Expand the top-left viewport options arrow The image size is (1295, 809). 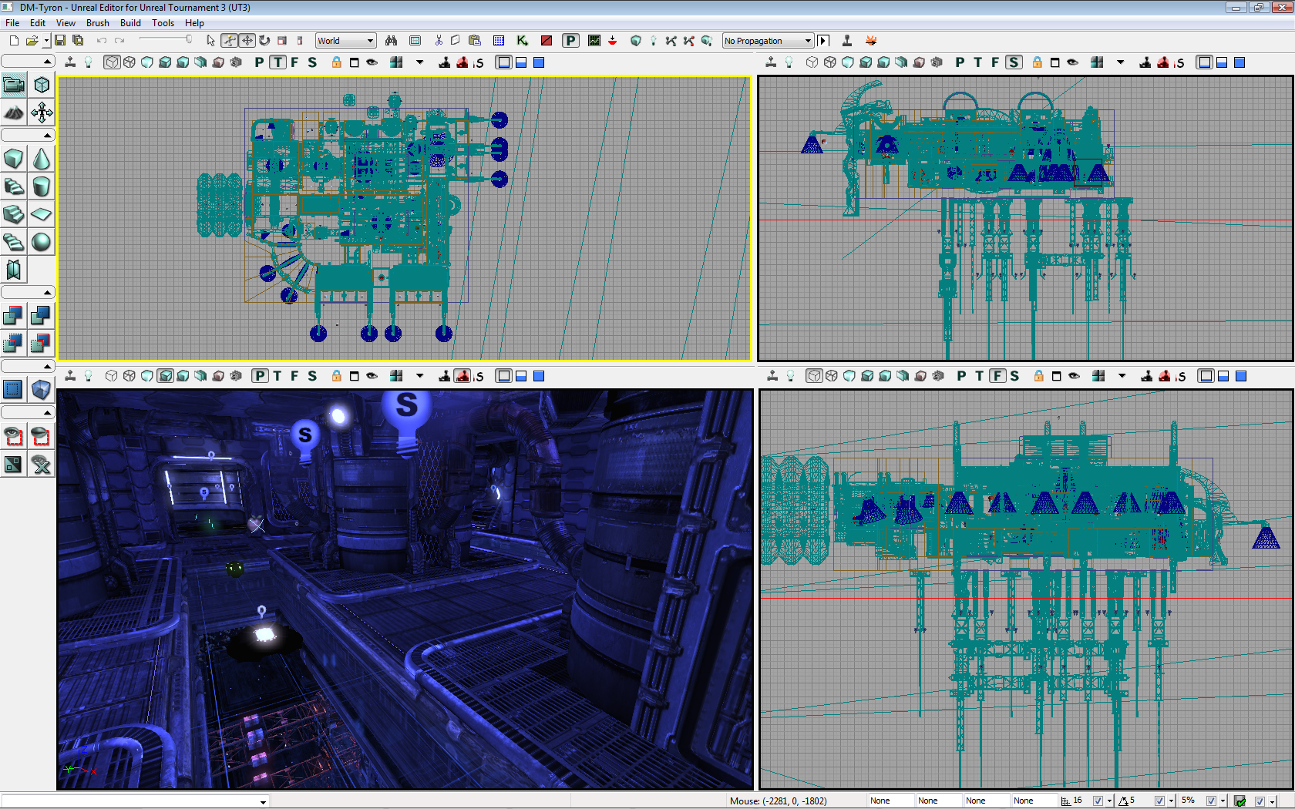click(420, 62)
